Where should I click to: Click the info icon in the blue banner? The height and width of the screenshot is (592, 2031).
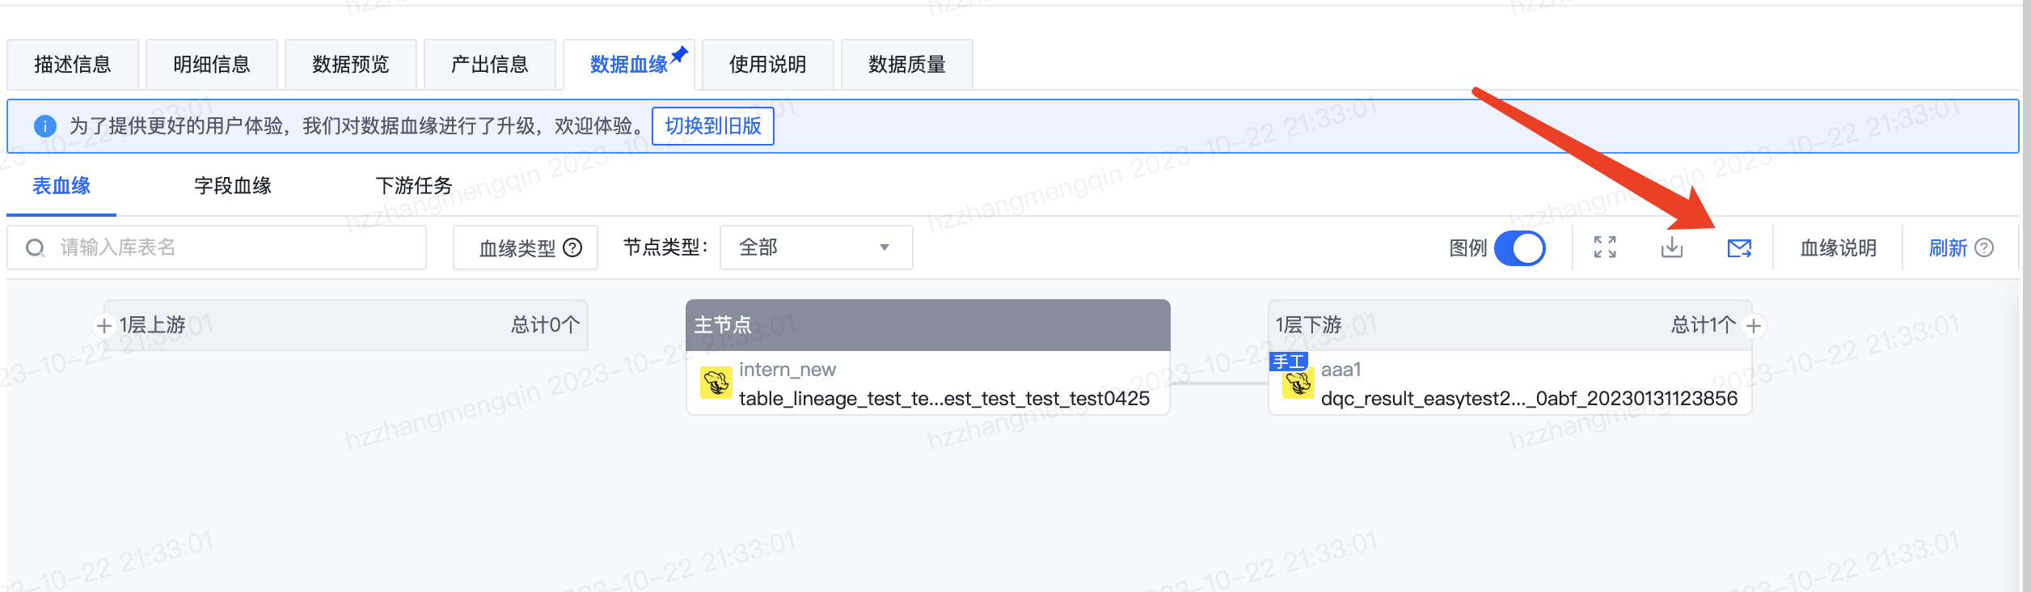pos(45,126)
